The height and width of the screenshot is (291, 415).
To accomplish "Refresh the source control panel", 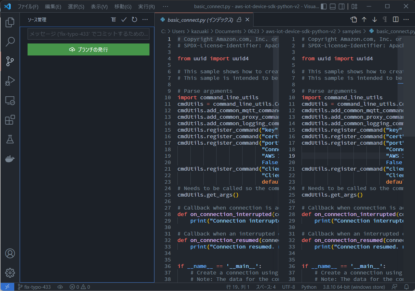I will coord(135,20).
